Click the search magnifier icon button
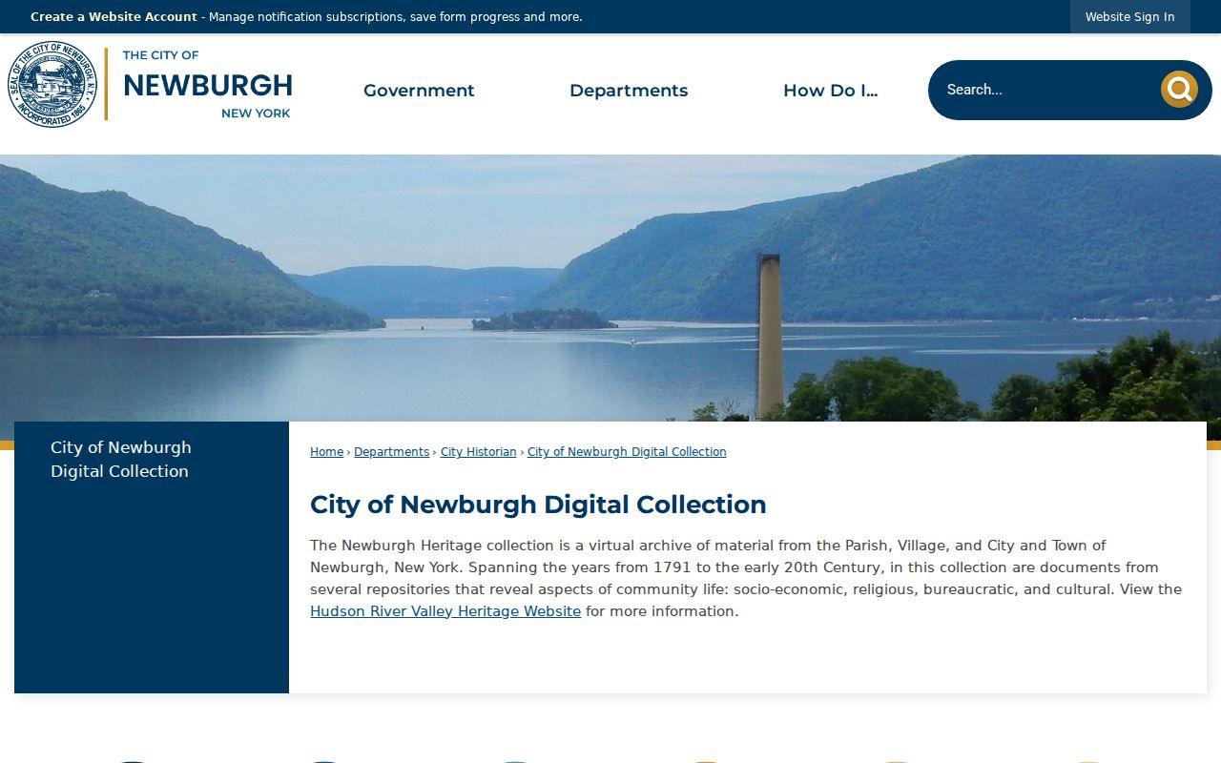The width and height of the screenshot is (1221, 763). pos(1179,90)
